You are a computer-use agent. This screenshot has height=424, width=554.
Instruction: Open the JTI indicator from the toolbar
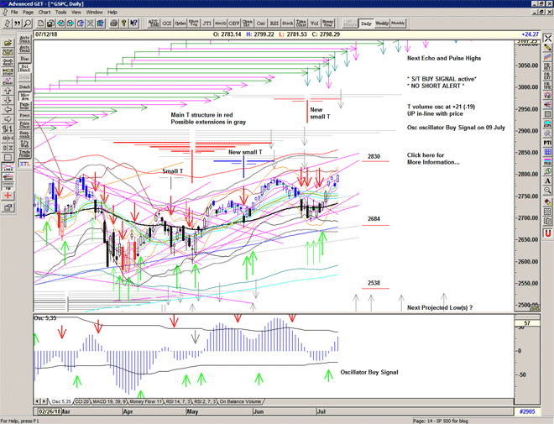pyautogui.click(x=206, y=24)
